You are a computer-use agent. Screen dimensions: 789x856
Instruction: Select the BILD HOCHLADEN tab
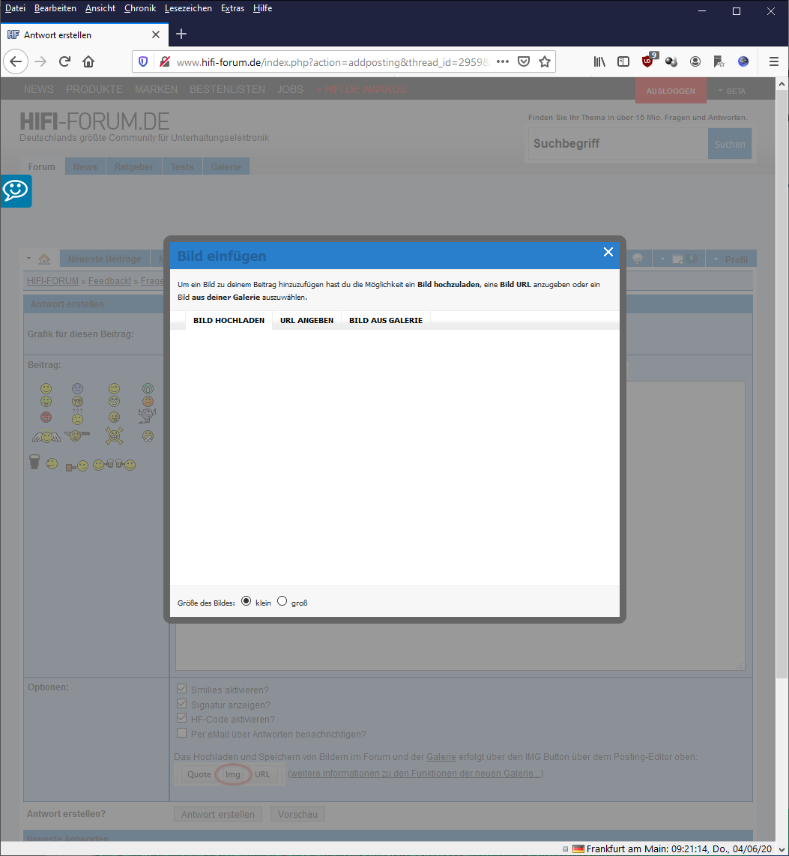click(229, 321)
